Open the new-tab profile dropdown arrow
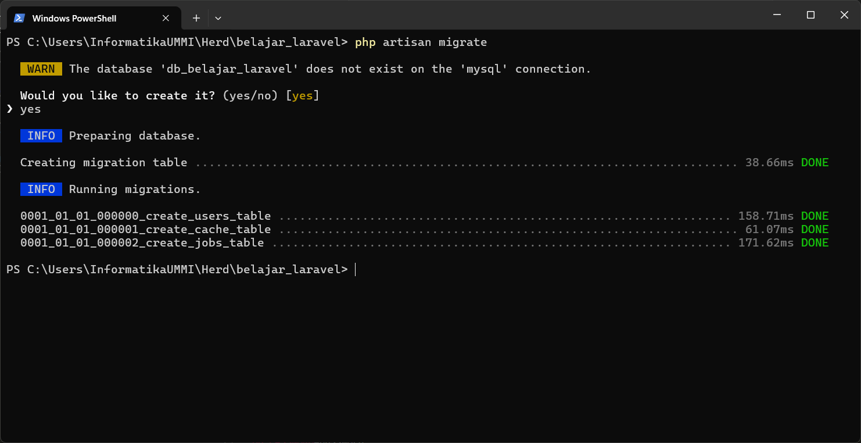Screen dimensions: 861x443 click(218, 18)
